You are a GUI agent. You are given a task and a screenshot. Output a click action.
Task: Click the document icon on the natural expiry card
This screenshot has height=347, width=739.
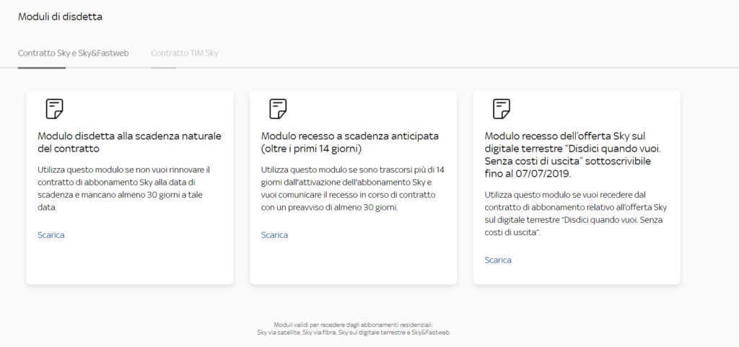[54, 109]
